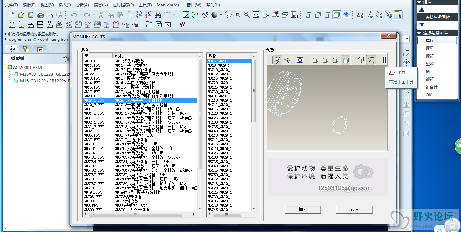Collapse the 组件 menu section
The width and height of the screenshot is (461, 232).
419,2
